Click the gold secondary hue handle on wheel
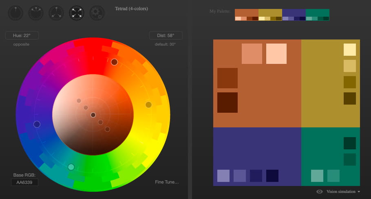Screen dimensions: 371x199 (148, 105)
